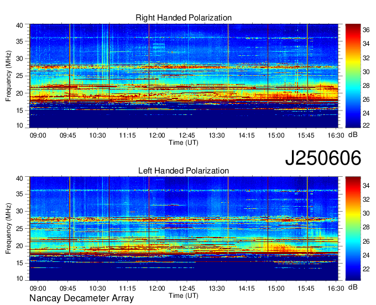Click 15:45 tick on Right Handed time axis
Image resolution: width=376 pixels, height=305 pixels.
tap(306, 135)
